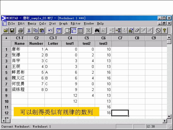Open the Stat menu
Screen dimensions: 173x130
pyautogui.click(x=52, y=23)
